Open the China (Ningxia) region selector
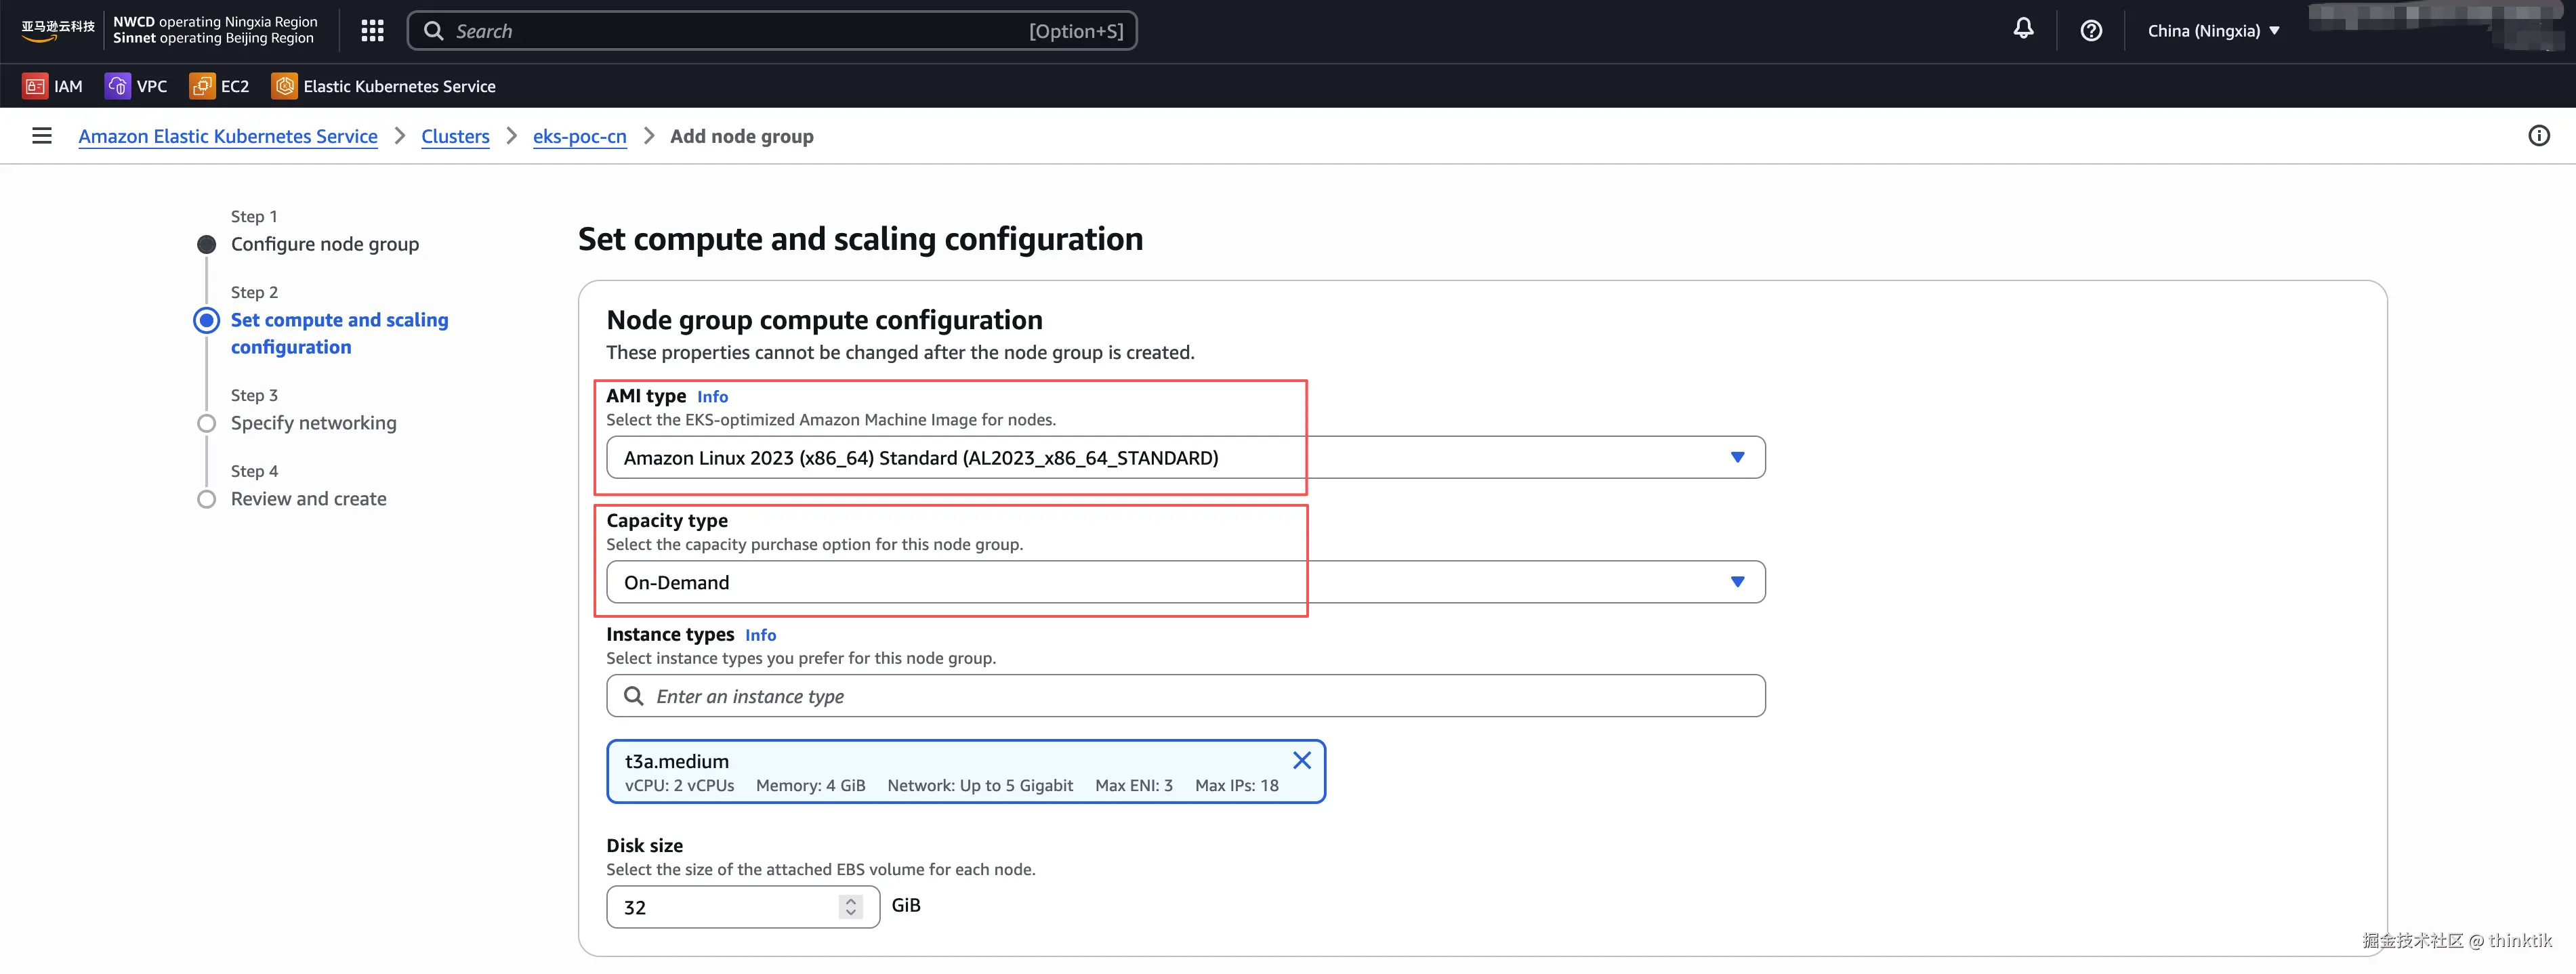 coord(2213,31)
